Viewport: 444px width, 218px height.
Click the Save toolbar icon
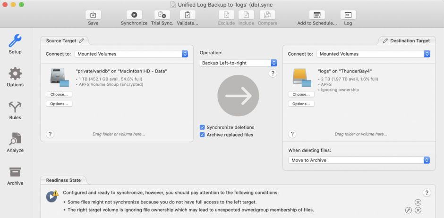93,15
